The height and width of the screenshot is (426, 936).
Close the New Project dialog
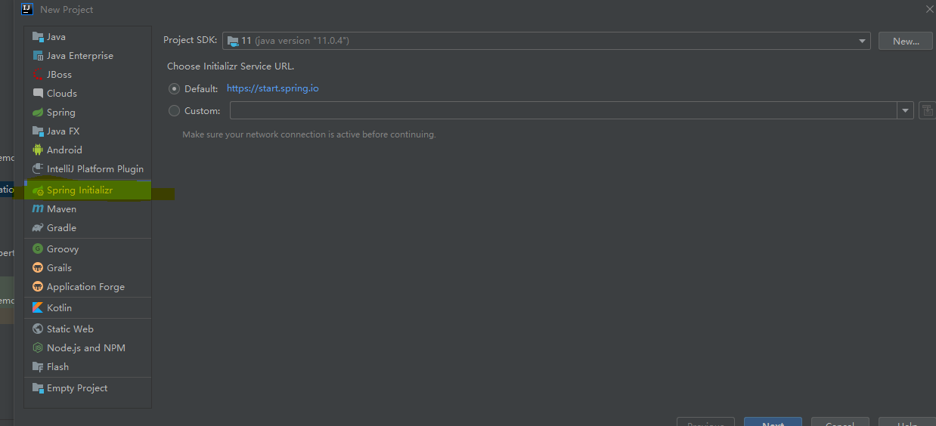[x=929, y=9]
